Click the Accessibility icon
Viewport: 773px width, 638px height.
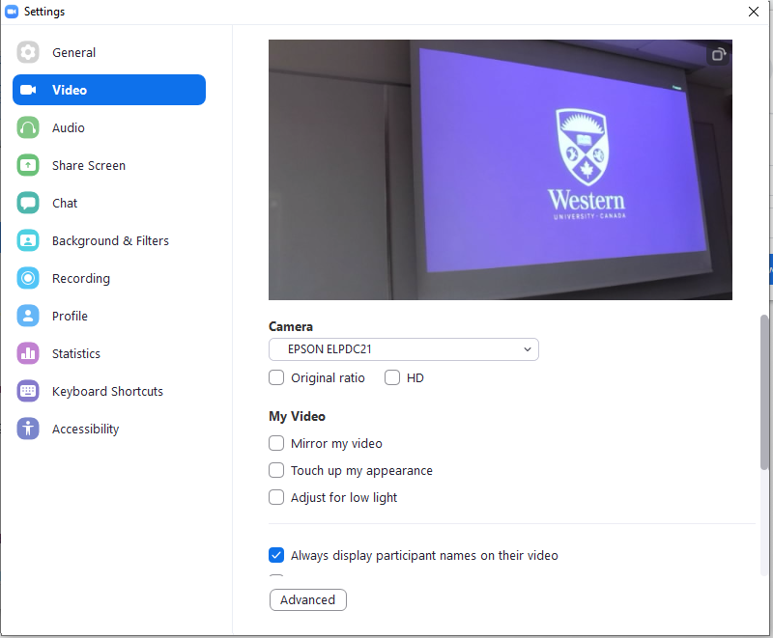tap(28, 429)
